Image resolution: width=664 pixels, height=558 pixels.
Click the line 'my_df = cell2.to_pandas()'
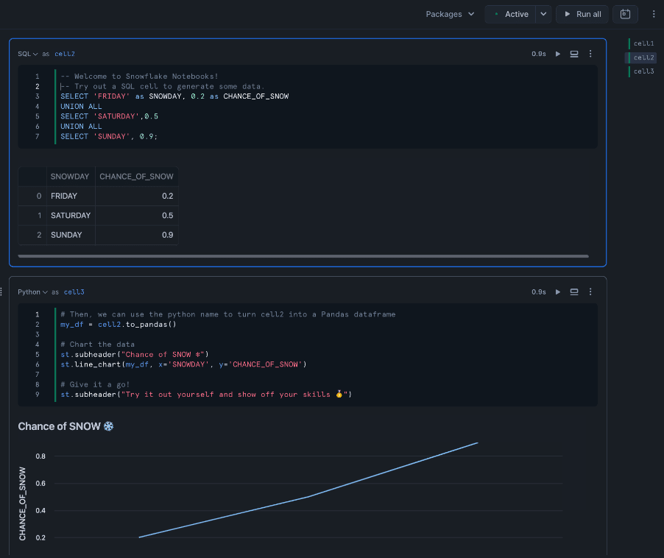point(118,325)
